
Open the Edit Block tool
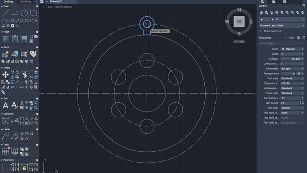[x=24, y=54]
